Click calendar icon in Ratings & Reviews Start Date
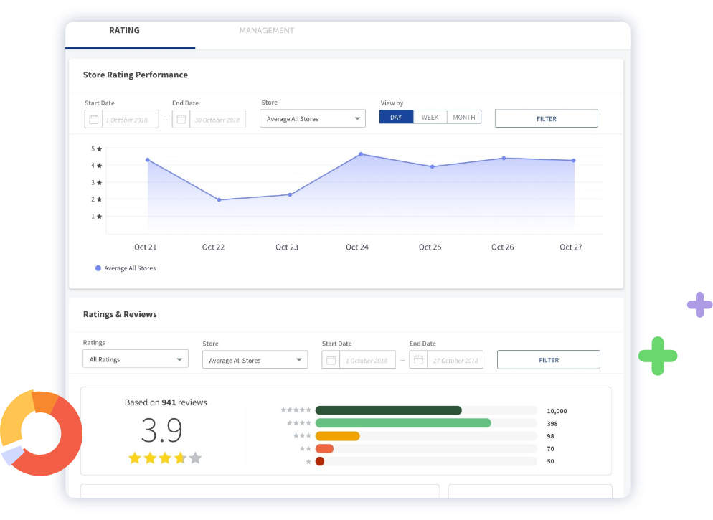 pos(331,360)
